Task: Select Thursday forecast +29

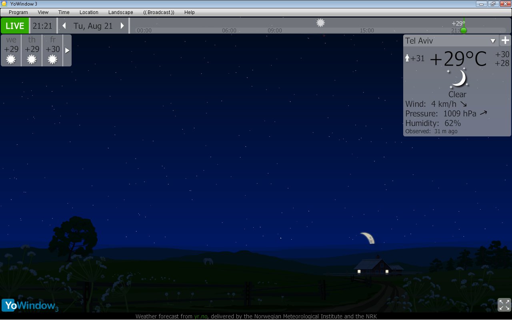Action: point(32,49)
